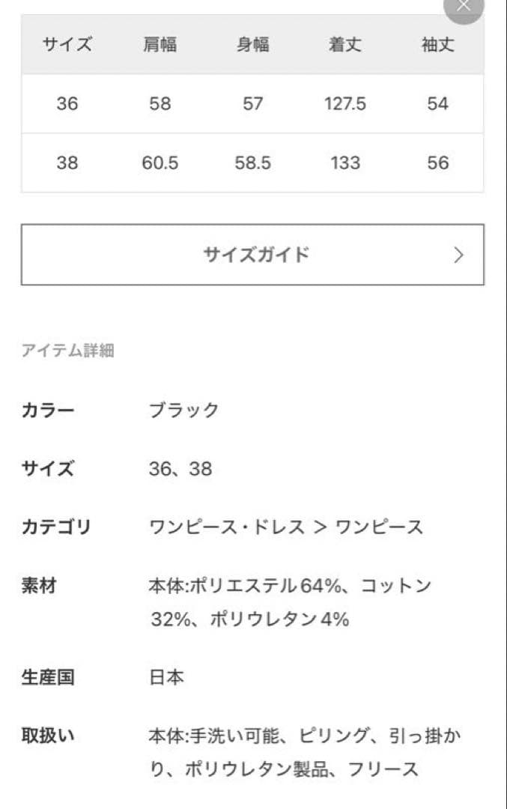The height and width of the screenshot is (809, 507).
Task: Close the size details popup
Action: coord(464,6)
